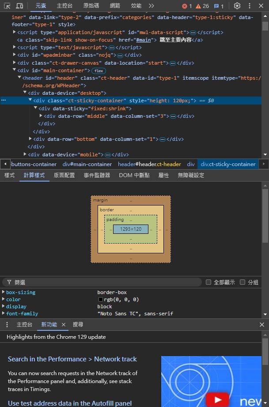269x407 pixels.
Task: Click the blue issues message indicator
Action: [219, 6]
